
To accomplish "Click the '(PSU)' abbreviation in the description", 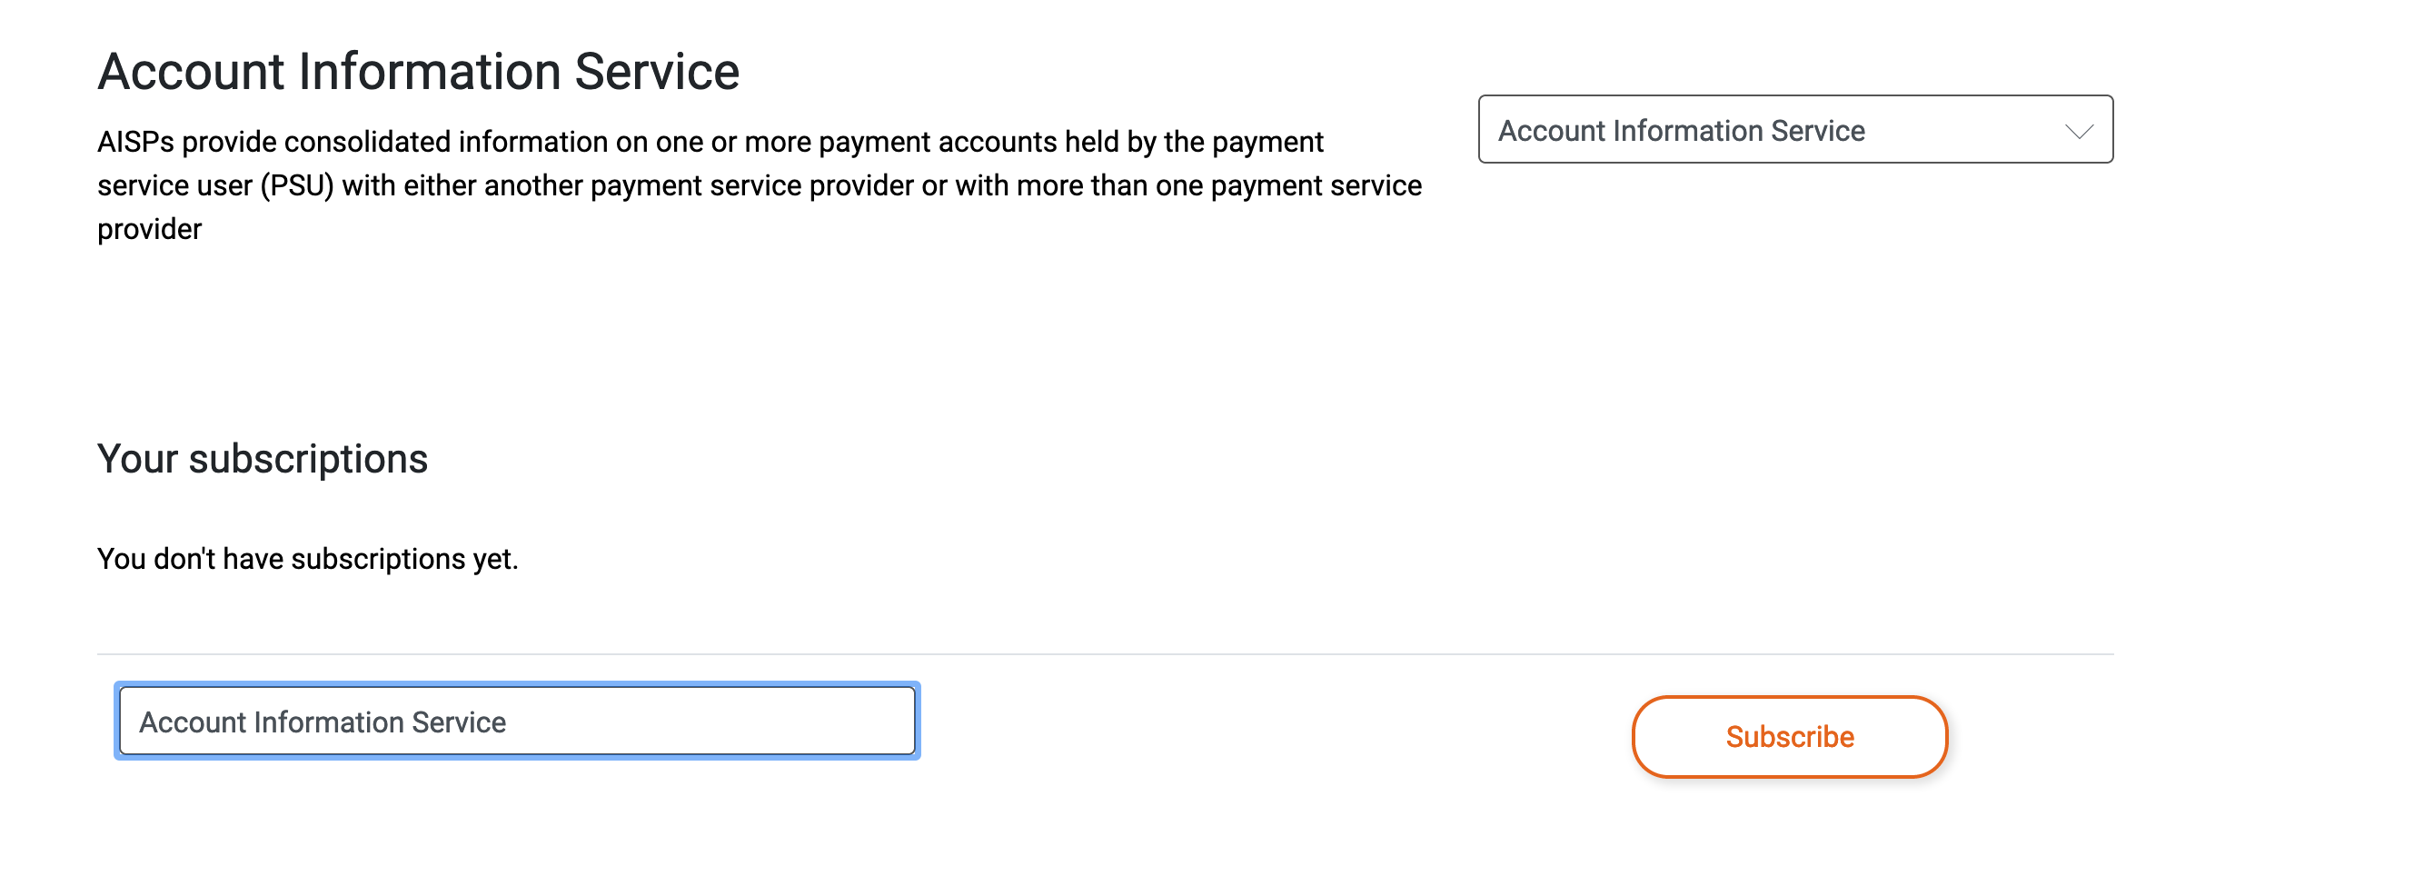I will (x=296, y=186).
